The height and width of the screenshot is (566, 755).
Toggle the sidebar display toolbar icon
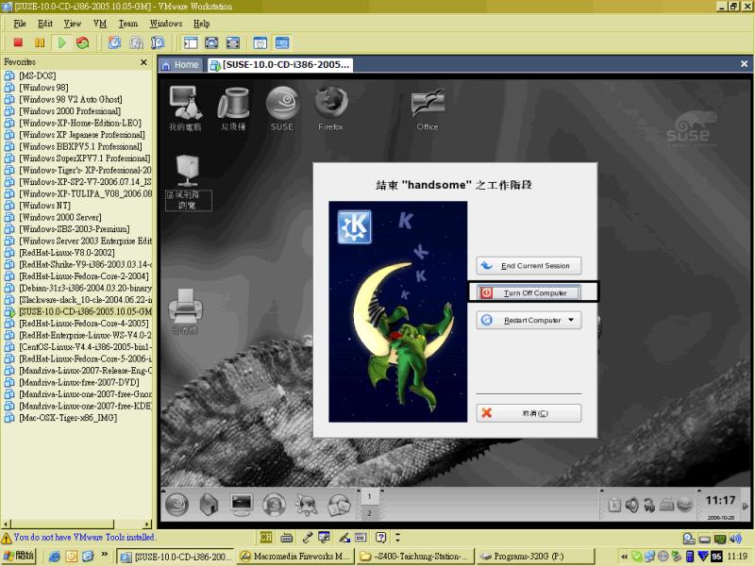point(191,42)
